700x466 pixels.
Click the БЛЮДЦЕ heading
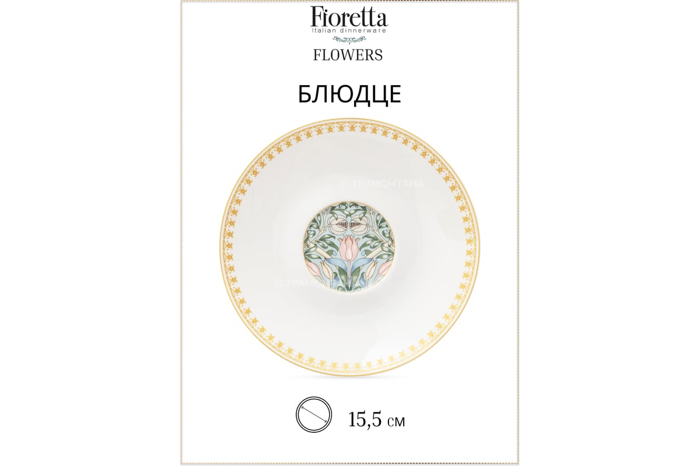click(349, 94)
